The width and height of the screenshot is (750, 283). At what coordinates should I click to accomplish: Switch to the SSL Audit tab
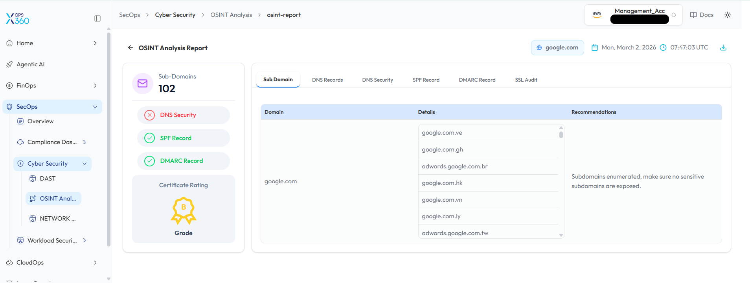point(526,80)
